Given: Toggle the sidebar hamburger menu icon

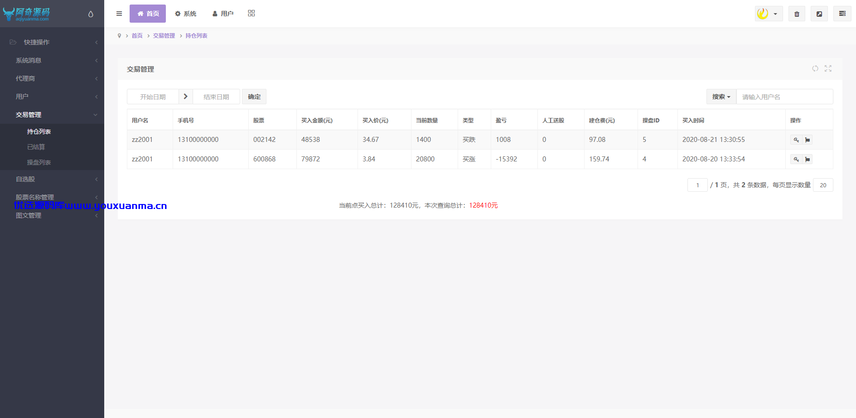Looking at the screenshot, I should click(x=119, y=14).
